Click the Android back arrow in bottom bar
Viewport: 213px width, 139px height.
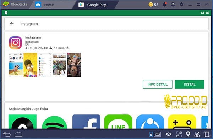(7, 134)
